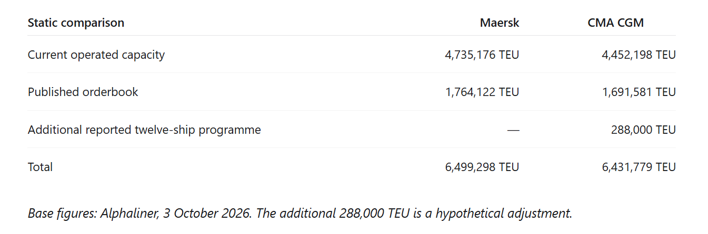This screenshot has height=234, width=708.
Task: Select the Total row label
Action: [x=40, y=167]
